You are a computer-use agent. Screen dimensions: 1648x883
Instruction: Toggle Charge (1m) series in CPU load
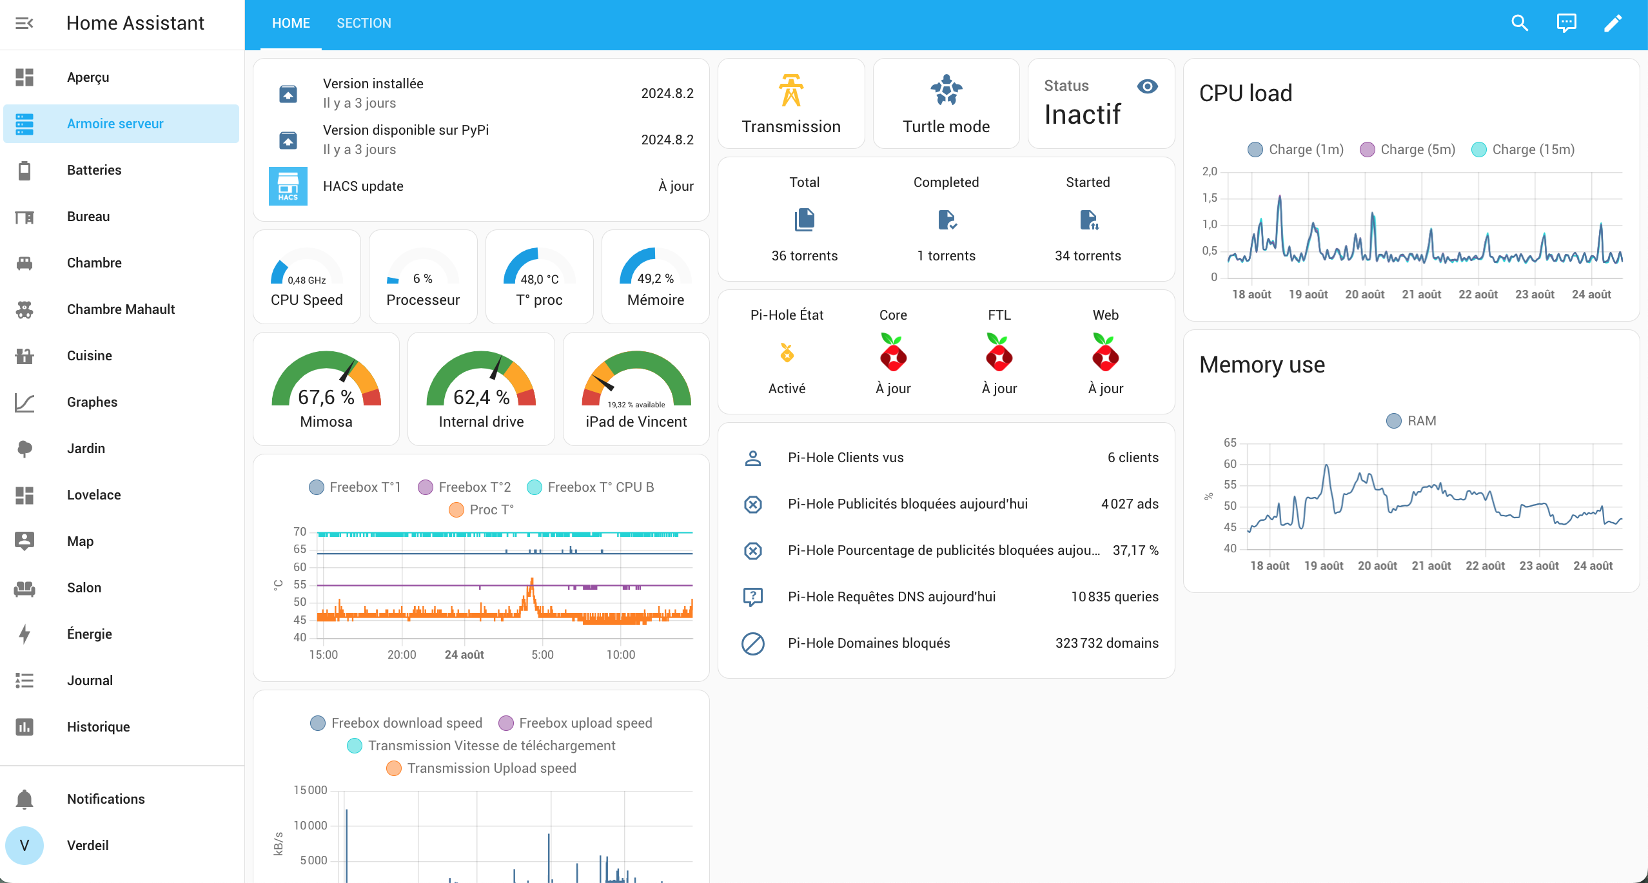[1295, 150]
